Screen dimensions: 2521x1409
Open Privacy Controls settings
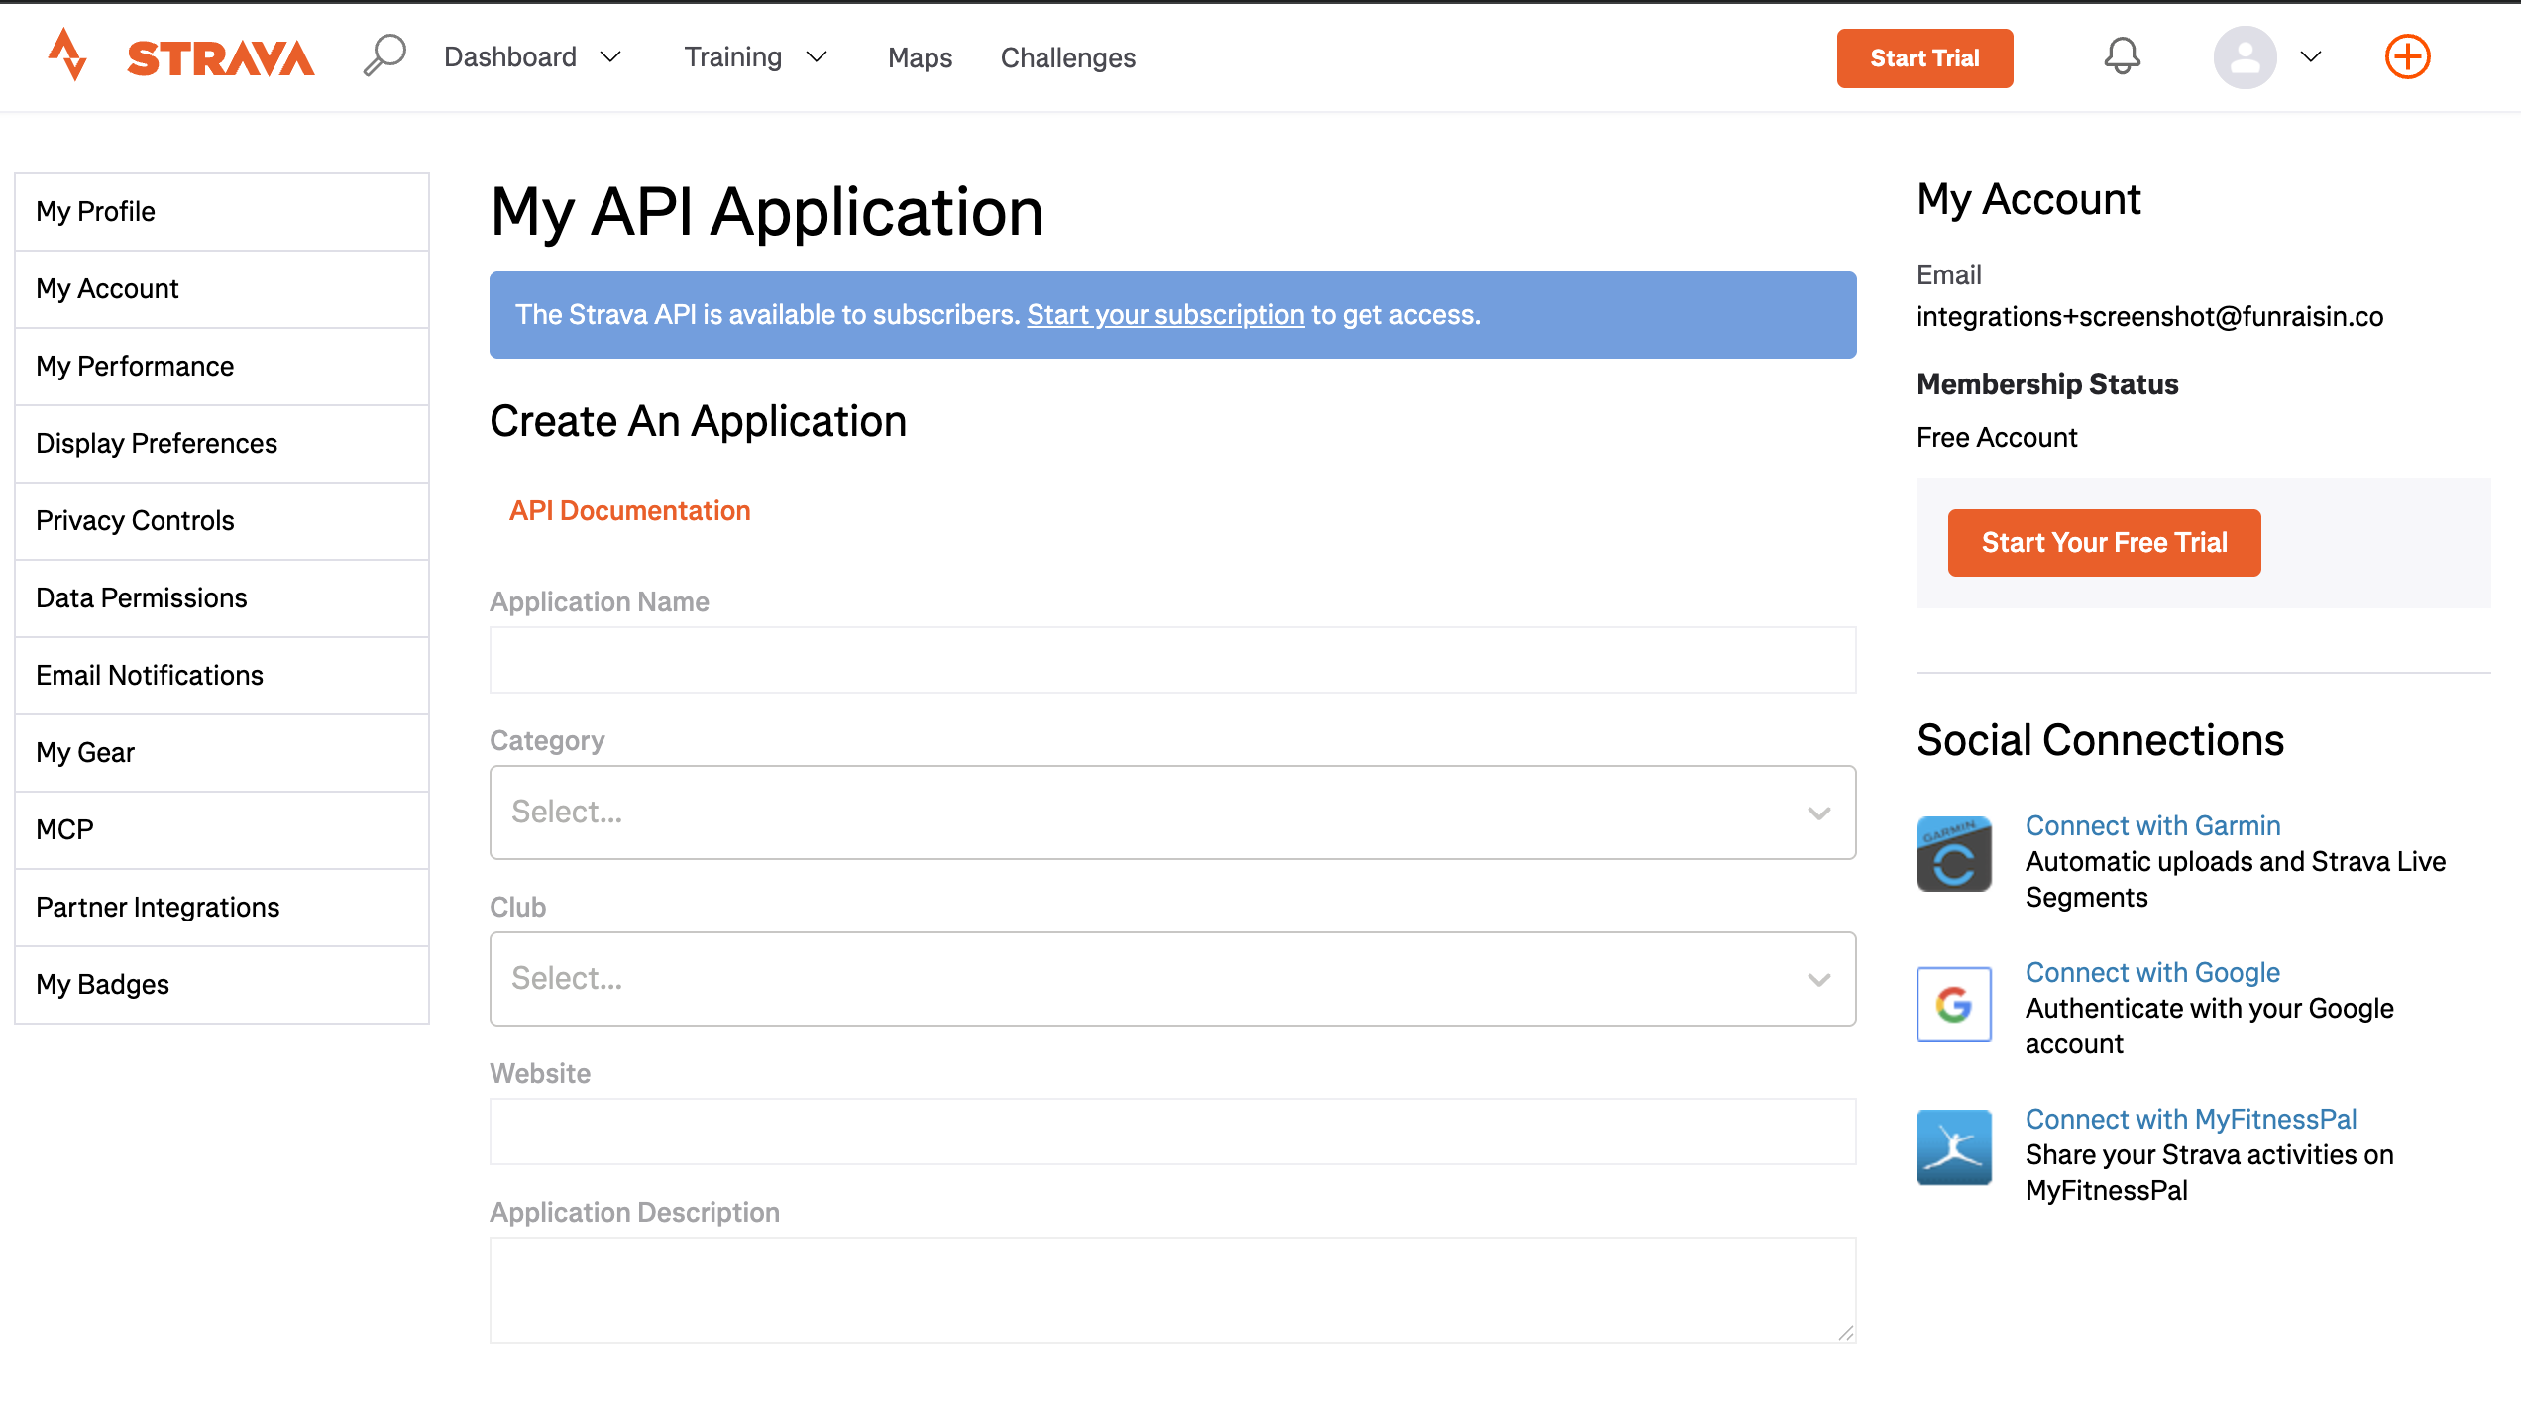[x=222, y=521]
